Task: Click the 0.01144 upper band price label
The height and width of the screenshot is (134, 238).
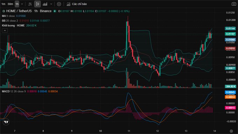Action: (x=230, y=29)
